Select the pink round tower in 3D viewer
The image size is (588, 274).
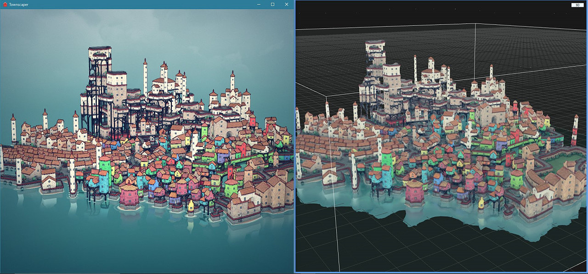pyautogui.click(x=415, y=191)
